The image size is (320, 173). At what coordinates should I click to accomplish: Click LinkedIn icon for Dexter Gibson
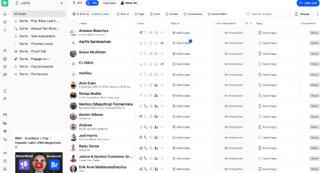156,116
